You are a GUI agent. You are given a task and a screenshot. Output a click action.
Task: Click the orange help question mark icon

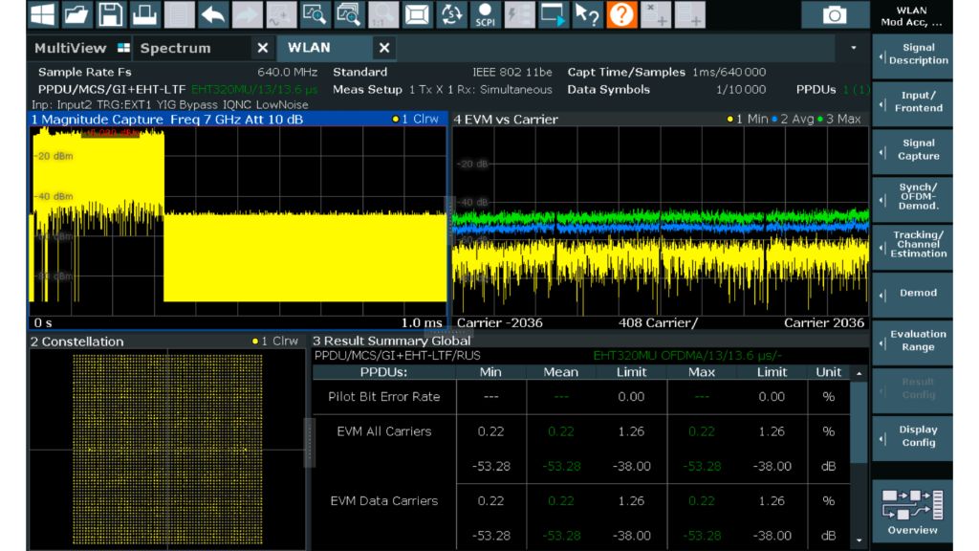(x=621, y=15)
